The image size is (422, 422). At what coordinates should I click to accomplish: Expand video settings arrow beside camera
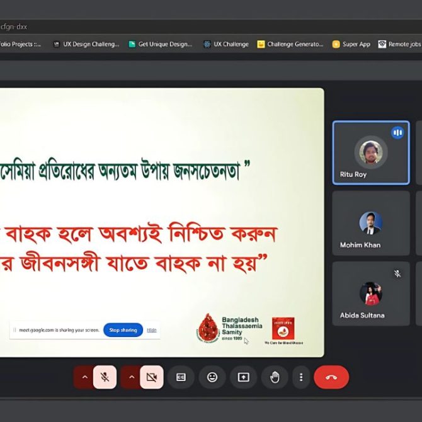131,377
